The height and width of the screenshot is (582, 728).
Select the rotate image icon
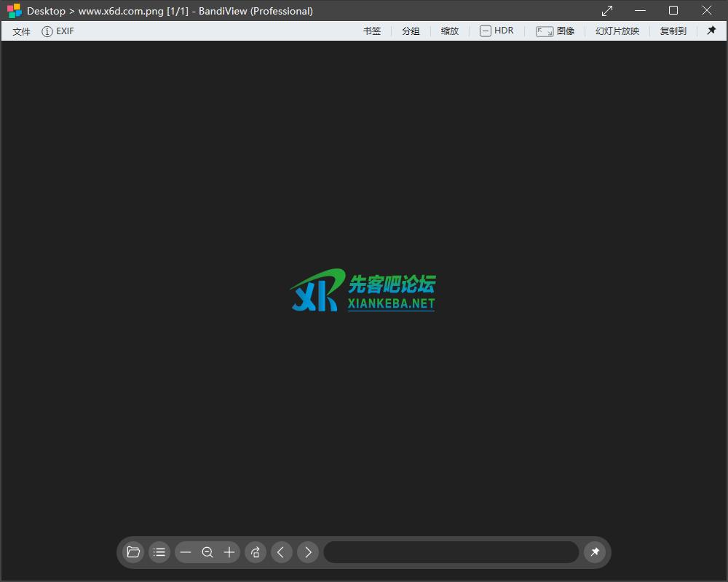point(256,552)
